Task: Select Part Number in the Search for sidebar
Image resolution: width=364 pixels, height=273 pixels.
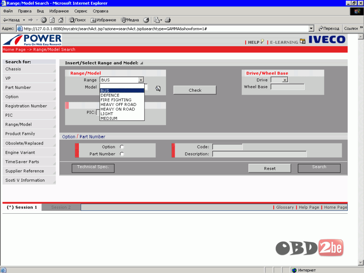Action: click(x=29, y=87)
